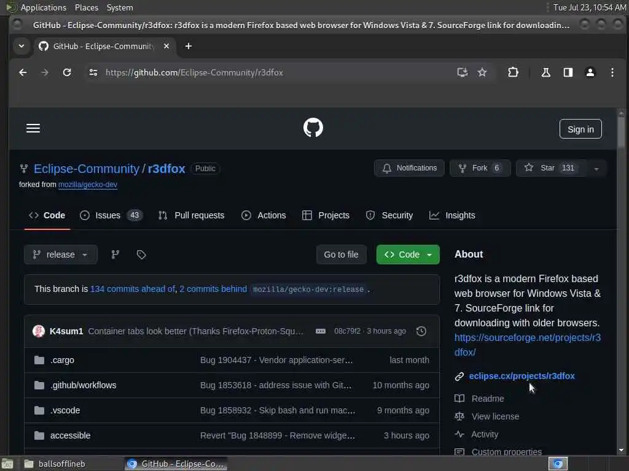Image resolution: width=629 pixels, height=471 pixels.
Task: Open the accessible folder
Action: pos(70,436)
